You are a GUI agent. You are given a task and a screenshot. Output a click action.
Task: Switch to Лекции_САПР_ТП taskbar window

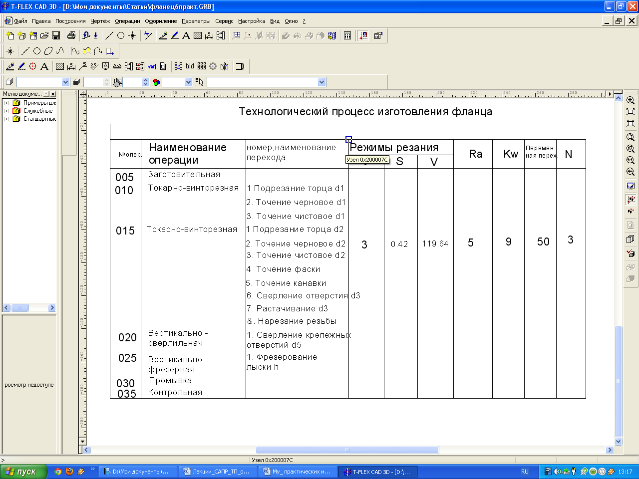click(x=219, y=472)
